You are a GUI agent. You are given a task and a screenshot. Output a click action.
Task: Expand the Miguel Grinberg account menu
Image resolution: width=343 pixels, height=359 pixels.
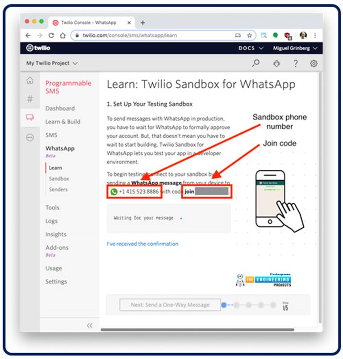coord(295,48)
